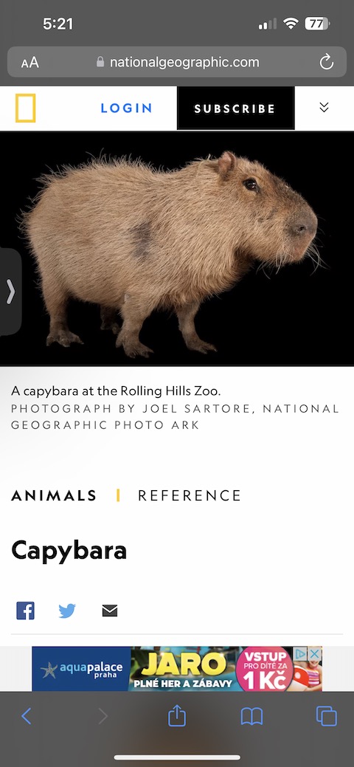Show all open tabs icon
The width and height of the screenshot is (354, 767).
(x=327, y=717)
